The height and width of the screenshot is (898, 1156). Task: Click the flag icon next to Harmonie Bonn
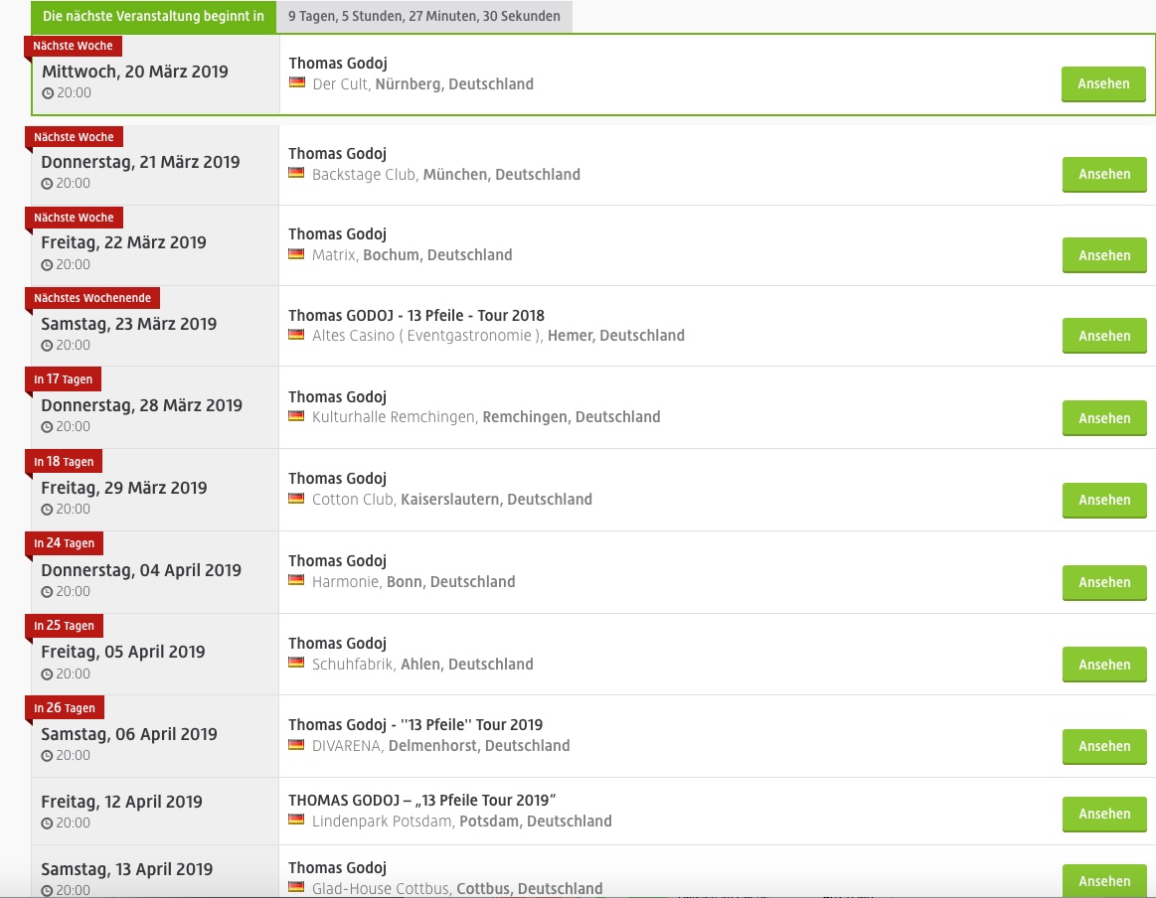coord(296,580)
